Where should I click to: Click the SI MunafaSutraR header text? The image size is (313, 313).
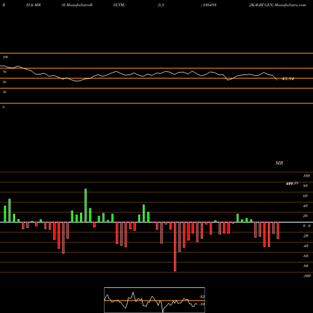click(77, 5)
